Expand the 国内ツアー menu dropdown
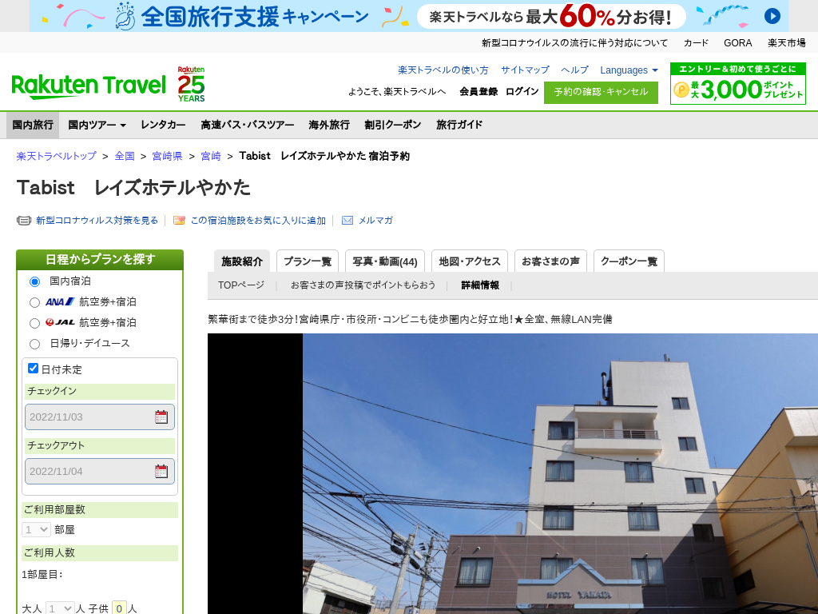Viewport: 818px width, 614px height. [97, 125]
